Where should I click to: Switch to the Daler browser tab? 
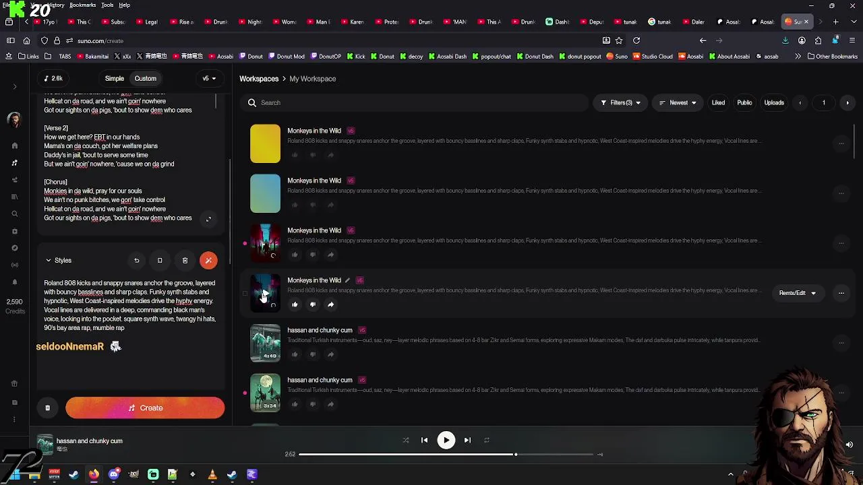click(x=693, y=22)
